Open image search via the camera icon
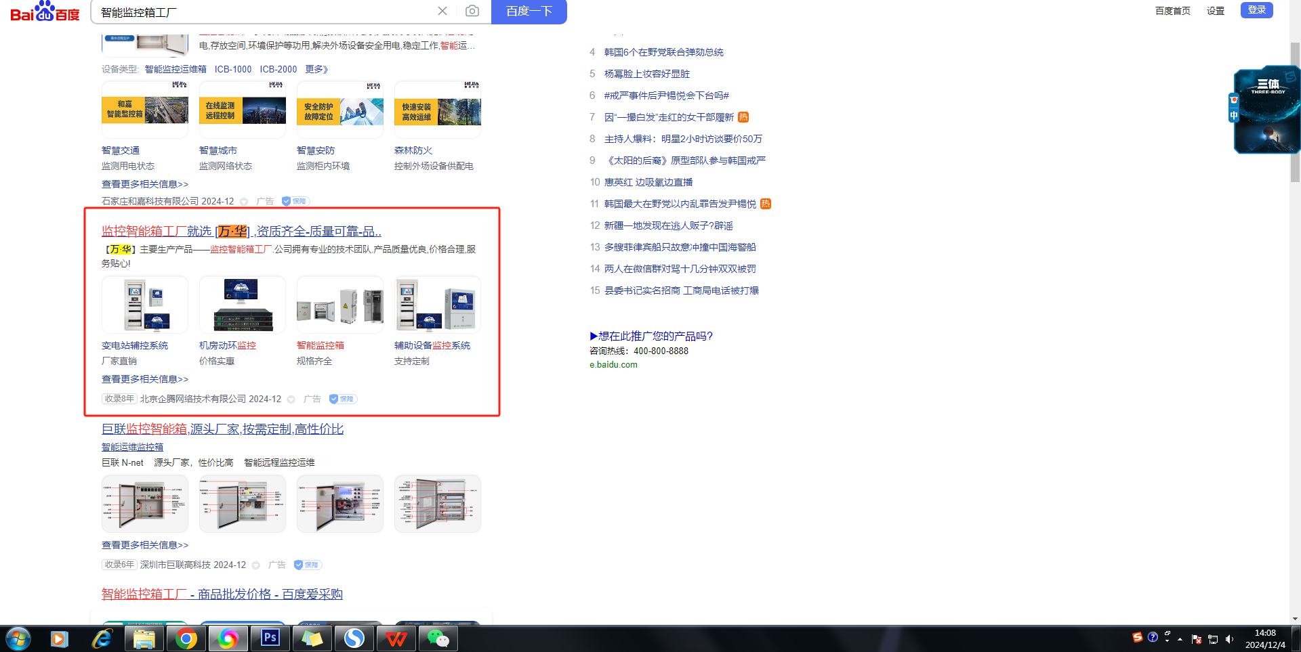The height and width of the screenshot is (652, 1301). click(472, 11)
